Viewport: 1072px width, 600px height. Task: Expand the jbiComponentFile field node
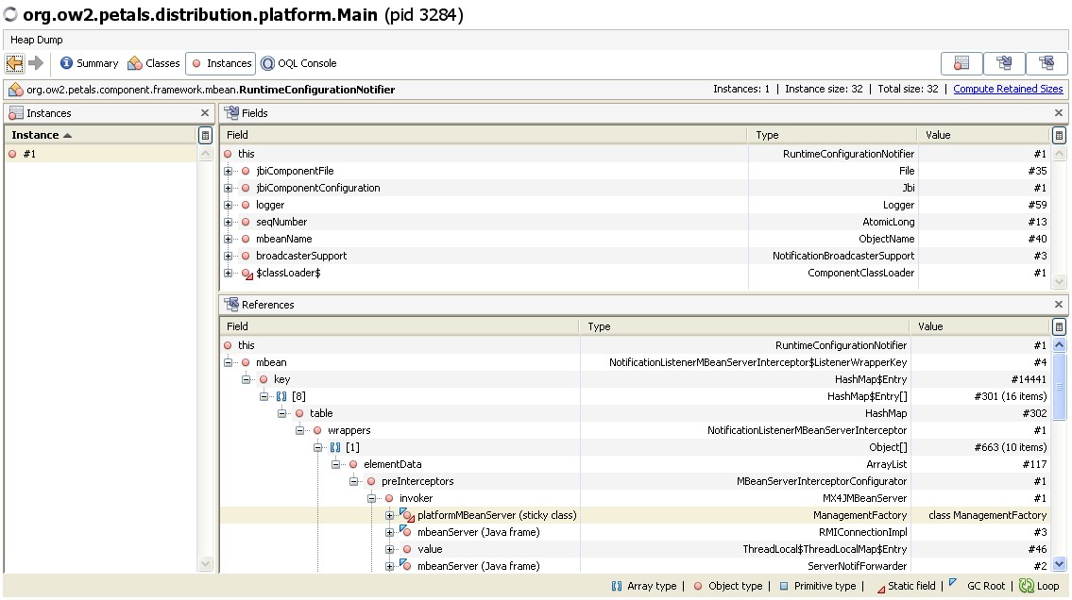click(229, 172)
